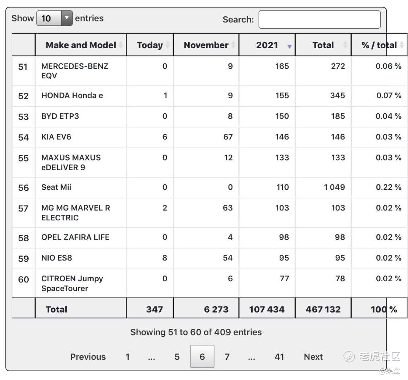Click MERCEDES-BENZ EQV total 272
408x380 pixels.
tap(338, 66)
